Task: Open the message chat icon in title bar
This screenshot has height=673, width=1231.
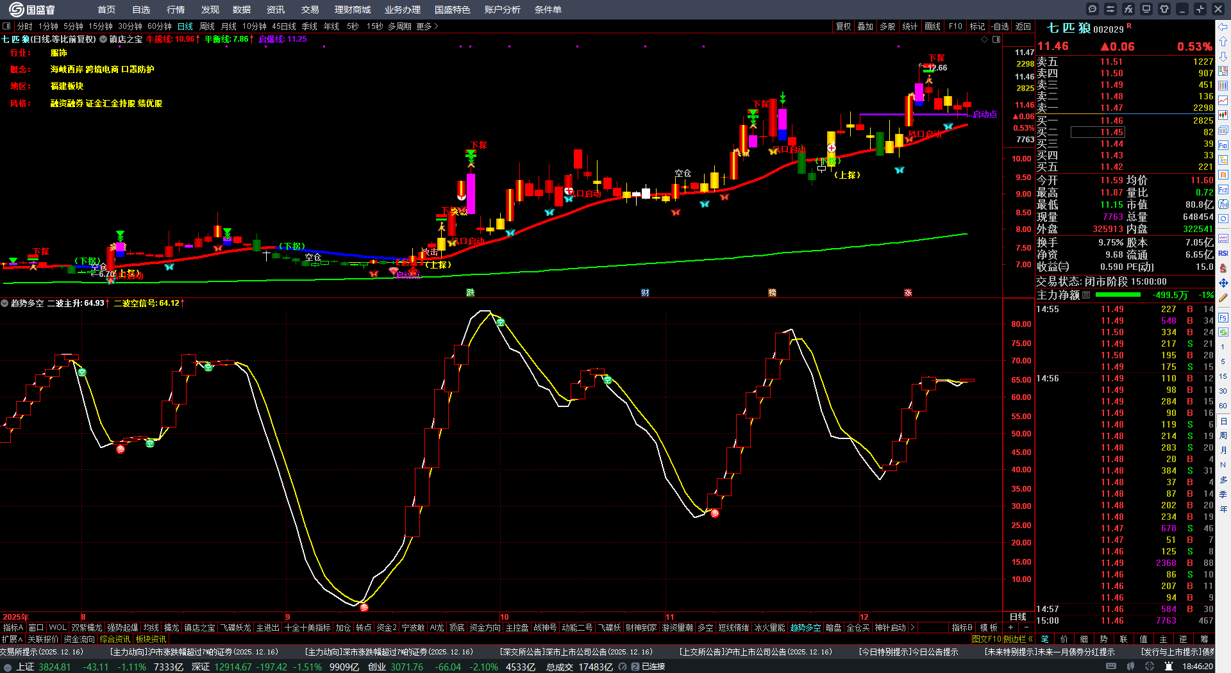Action: [1093, 9]
